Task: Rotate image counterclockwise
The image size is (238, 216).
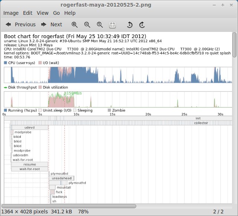Action: tap(130, 24)
